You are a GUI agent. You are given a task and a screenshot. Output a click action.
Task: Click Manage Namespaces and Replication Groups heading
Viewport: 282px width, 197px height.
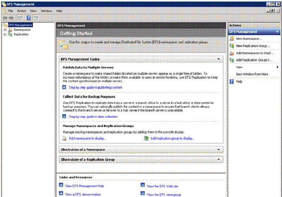click(98, 126)
